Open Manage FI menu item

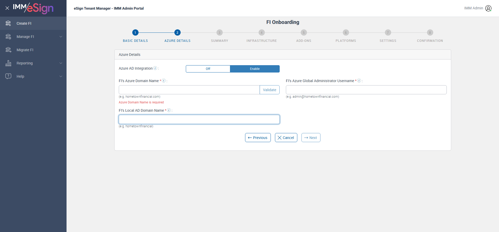[x=33, y=37]
